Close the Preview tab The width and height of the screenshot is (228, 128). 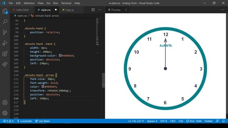coord(126,10)
